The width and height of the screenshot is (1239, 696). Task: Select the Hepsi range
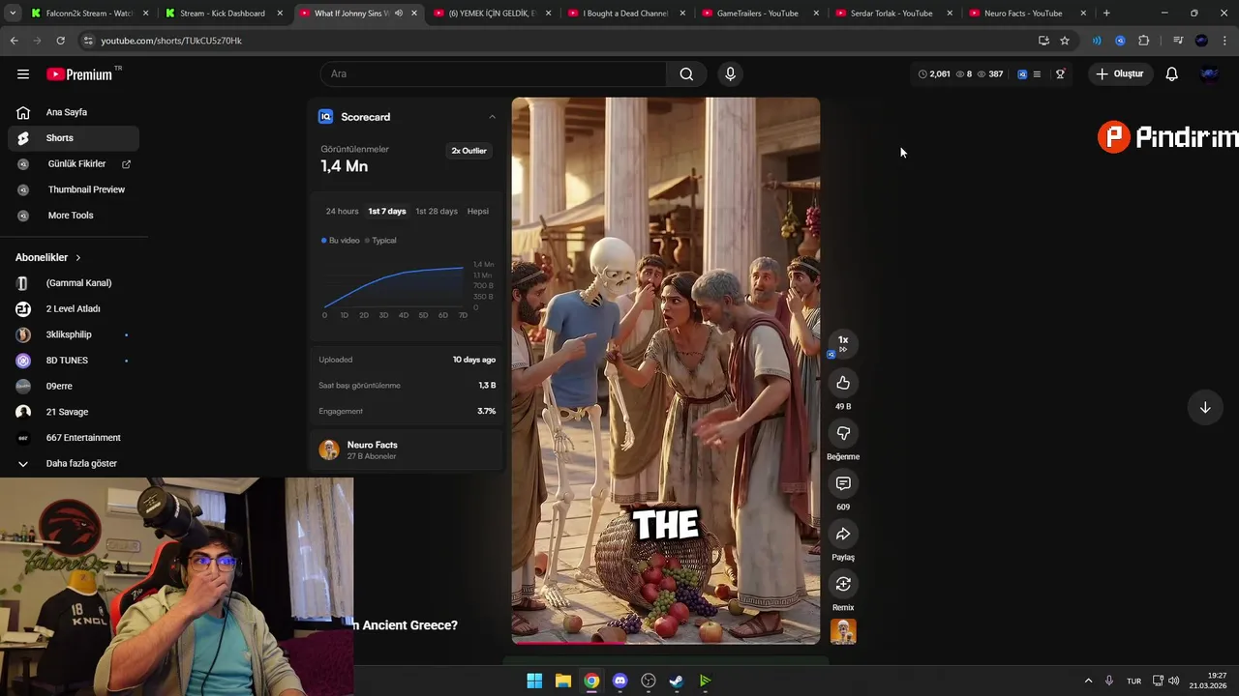pos(478,211)
